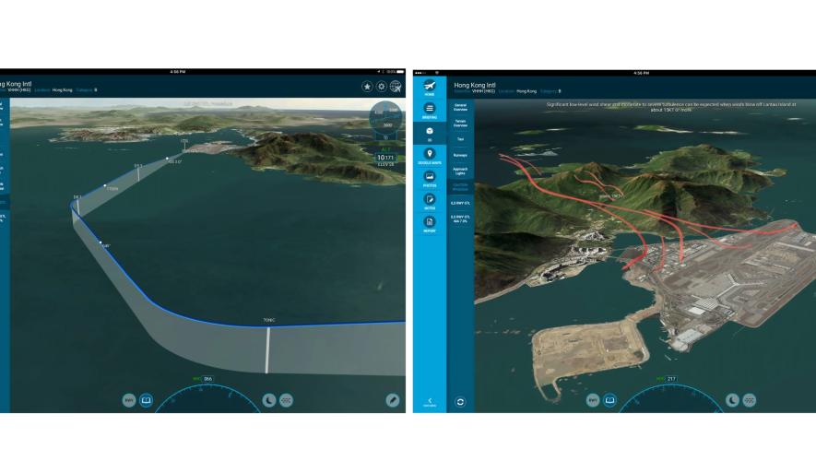
Task: Click the pencil edit icon
Action: 393,400
